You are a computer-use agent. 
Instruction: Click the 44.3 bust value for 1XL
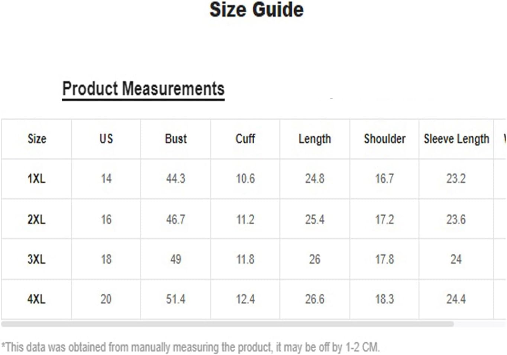[x=176, y=179]
